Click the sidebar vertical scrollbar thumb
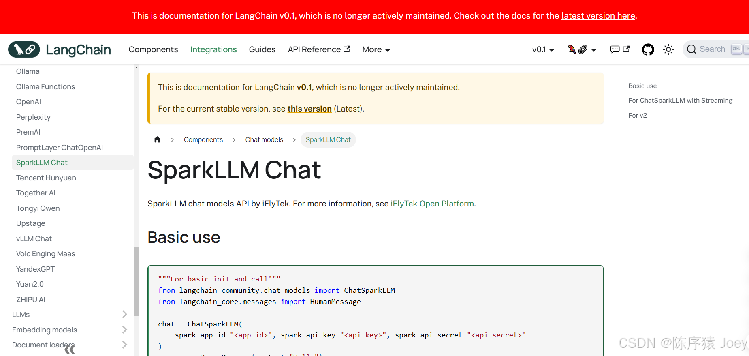 (137, 281)
